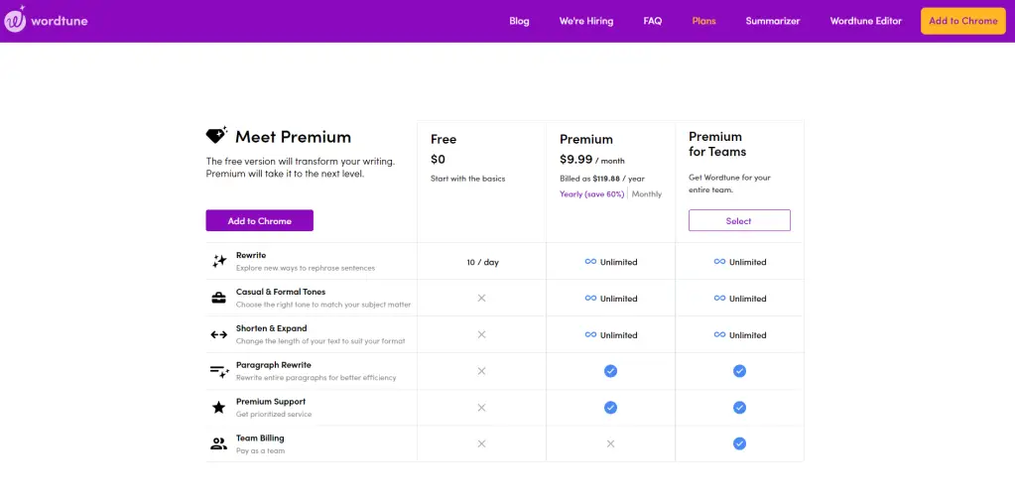Switch billing to Monthly
Image resolution: width=1015 pixels, height=499 pixels.
[x=647, y=193]
